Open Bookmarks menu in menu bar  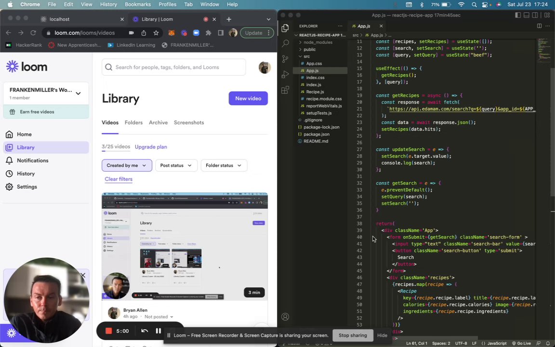[x=138, y=4]
